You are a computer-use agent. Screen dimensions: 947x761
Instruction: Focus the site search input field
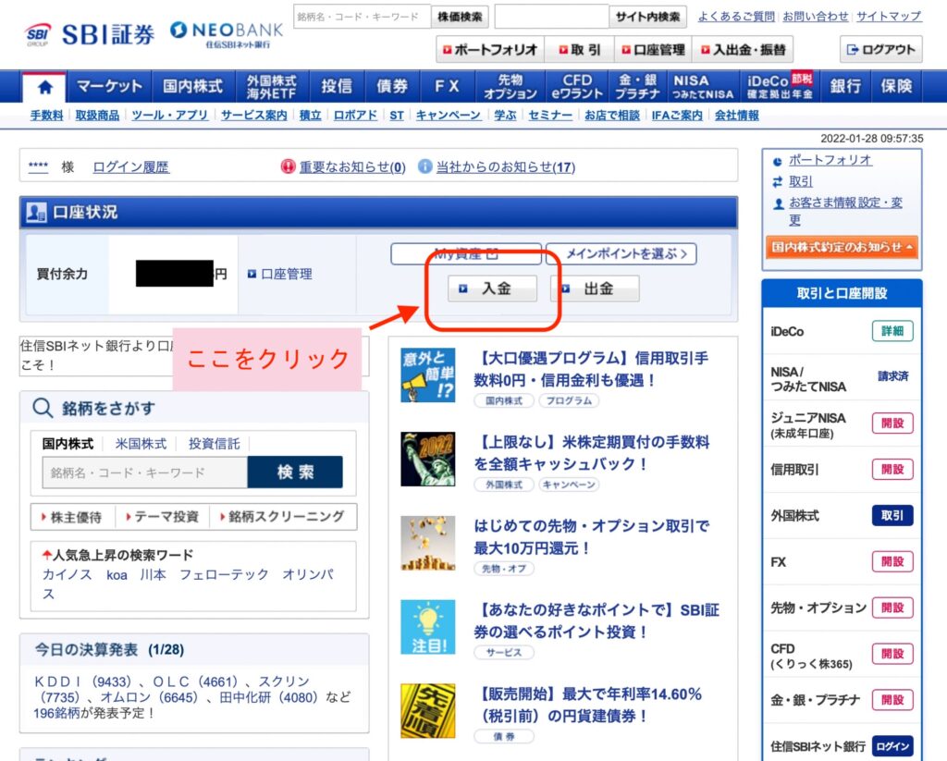click(x=551, y=17)
